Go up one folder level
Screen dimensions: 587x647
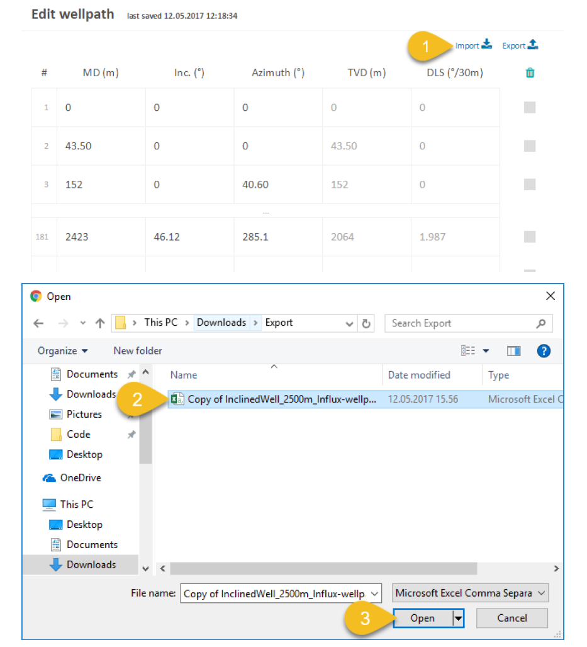coord(100,323)
